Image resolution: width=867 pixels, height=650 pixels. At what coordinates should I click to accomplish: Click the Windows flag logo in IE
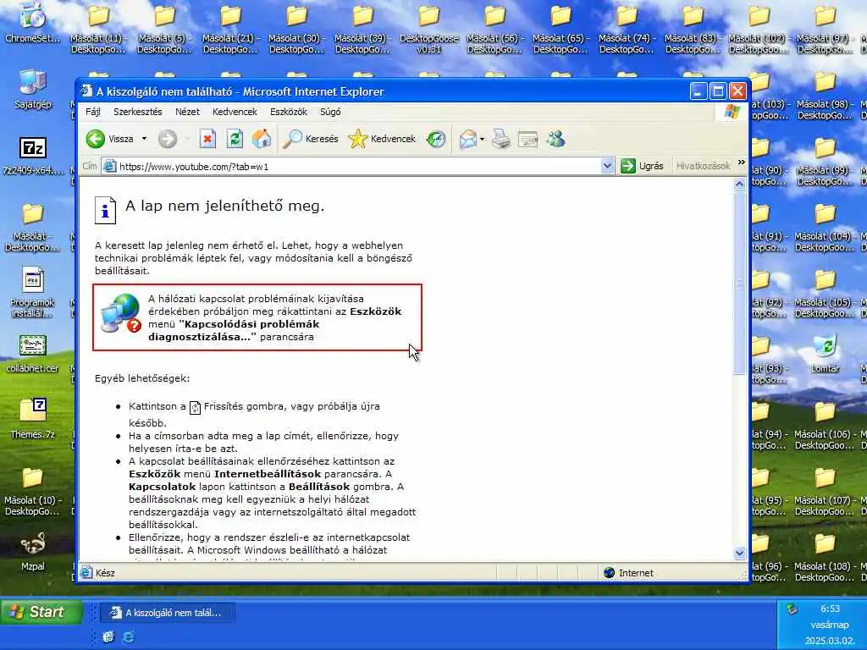tap(732, 112)
